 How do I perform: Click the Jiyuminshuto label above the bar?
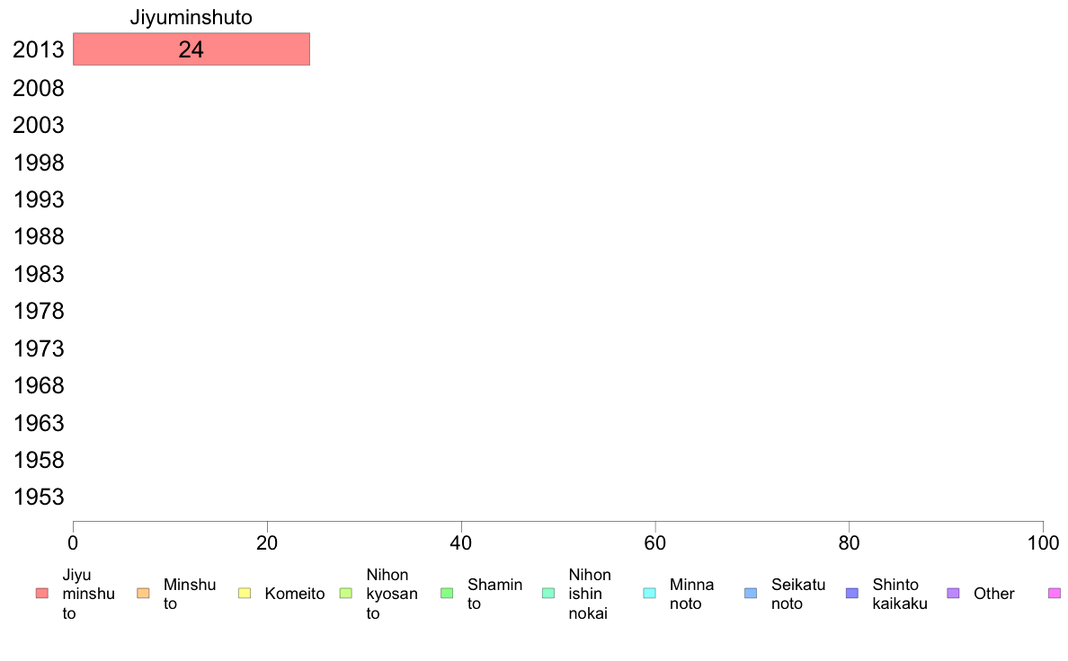(191, 17)
